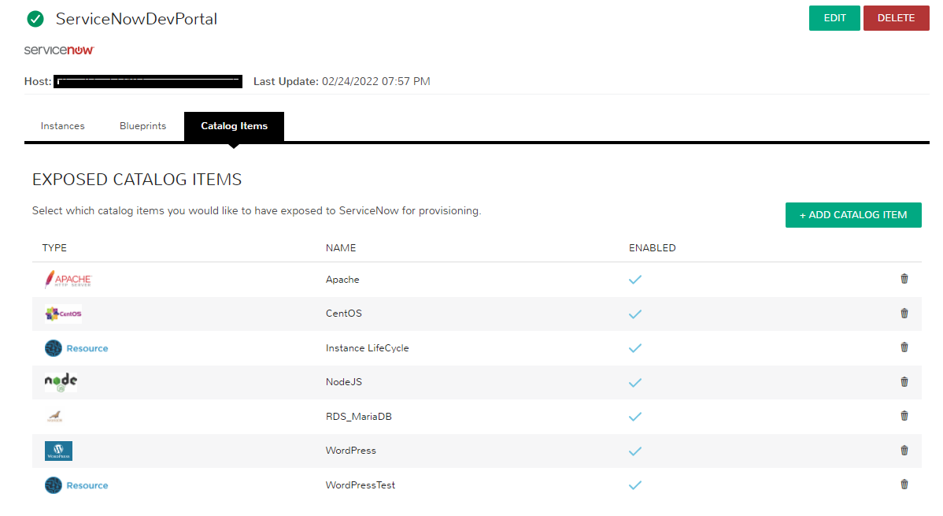Click the Add Catalog Item button
Viewport: 943px width, 516px height.
pyautogui.click(x=852, y=215)
